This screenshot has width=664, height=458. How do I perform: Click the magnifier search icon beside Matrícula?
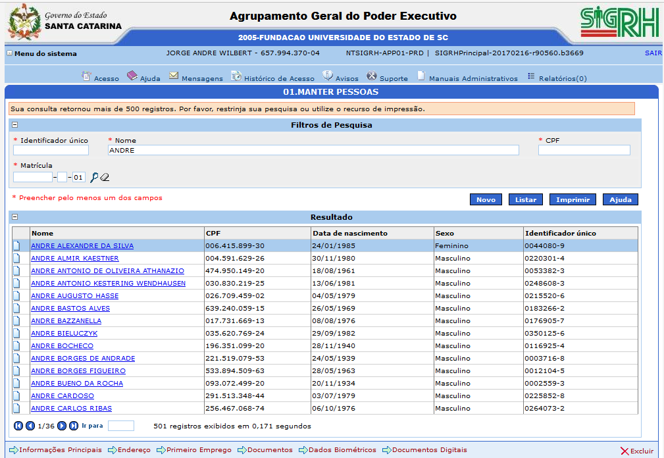[x=94, y=177]
